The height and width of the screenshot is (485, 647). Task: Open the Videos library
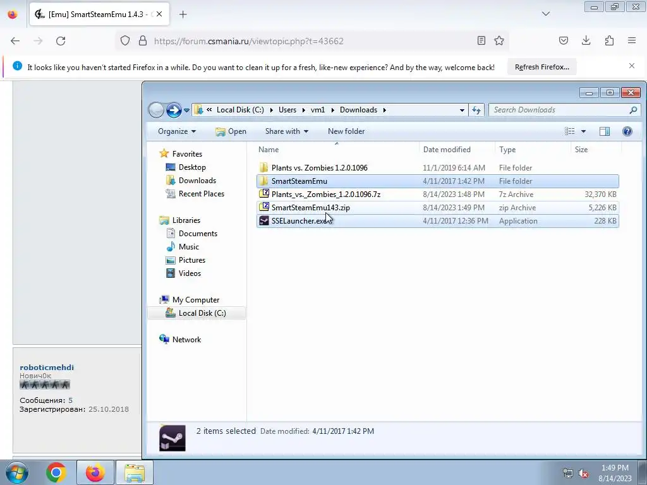point(190,273)
